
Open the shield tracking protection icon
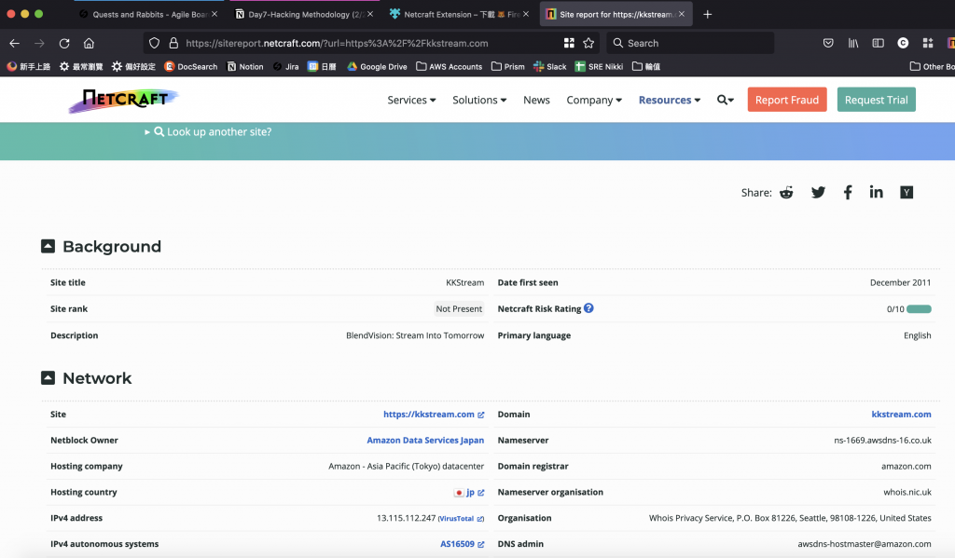click(x=154, y=43)
